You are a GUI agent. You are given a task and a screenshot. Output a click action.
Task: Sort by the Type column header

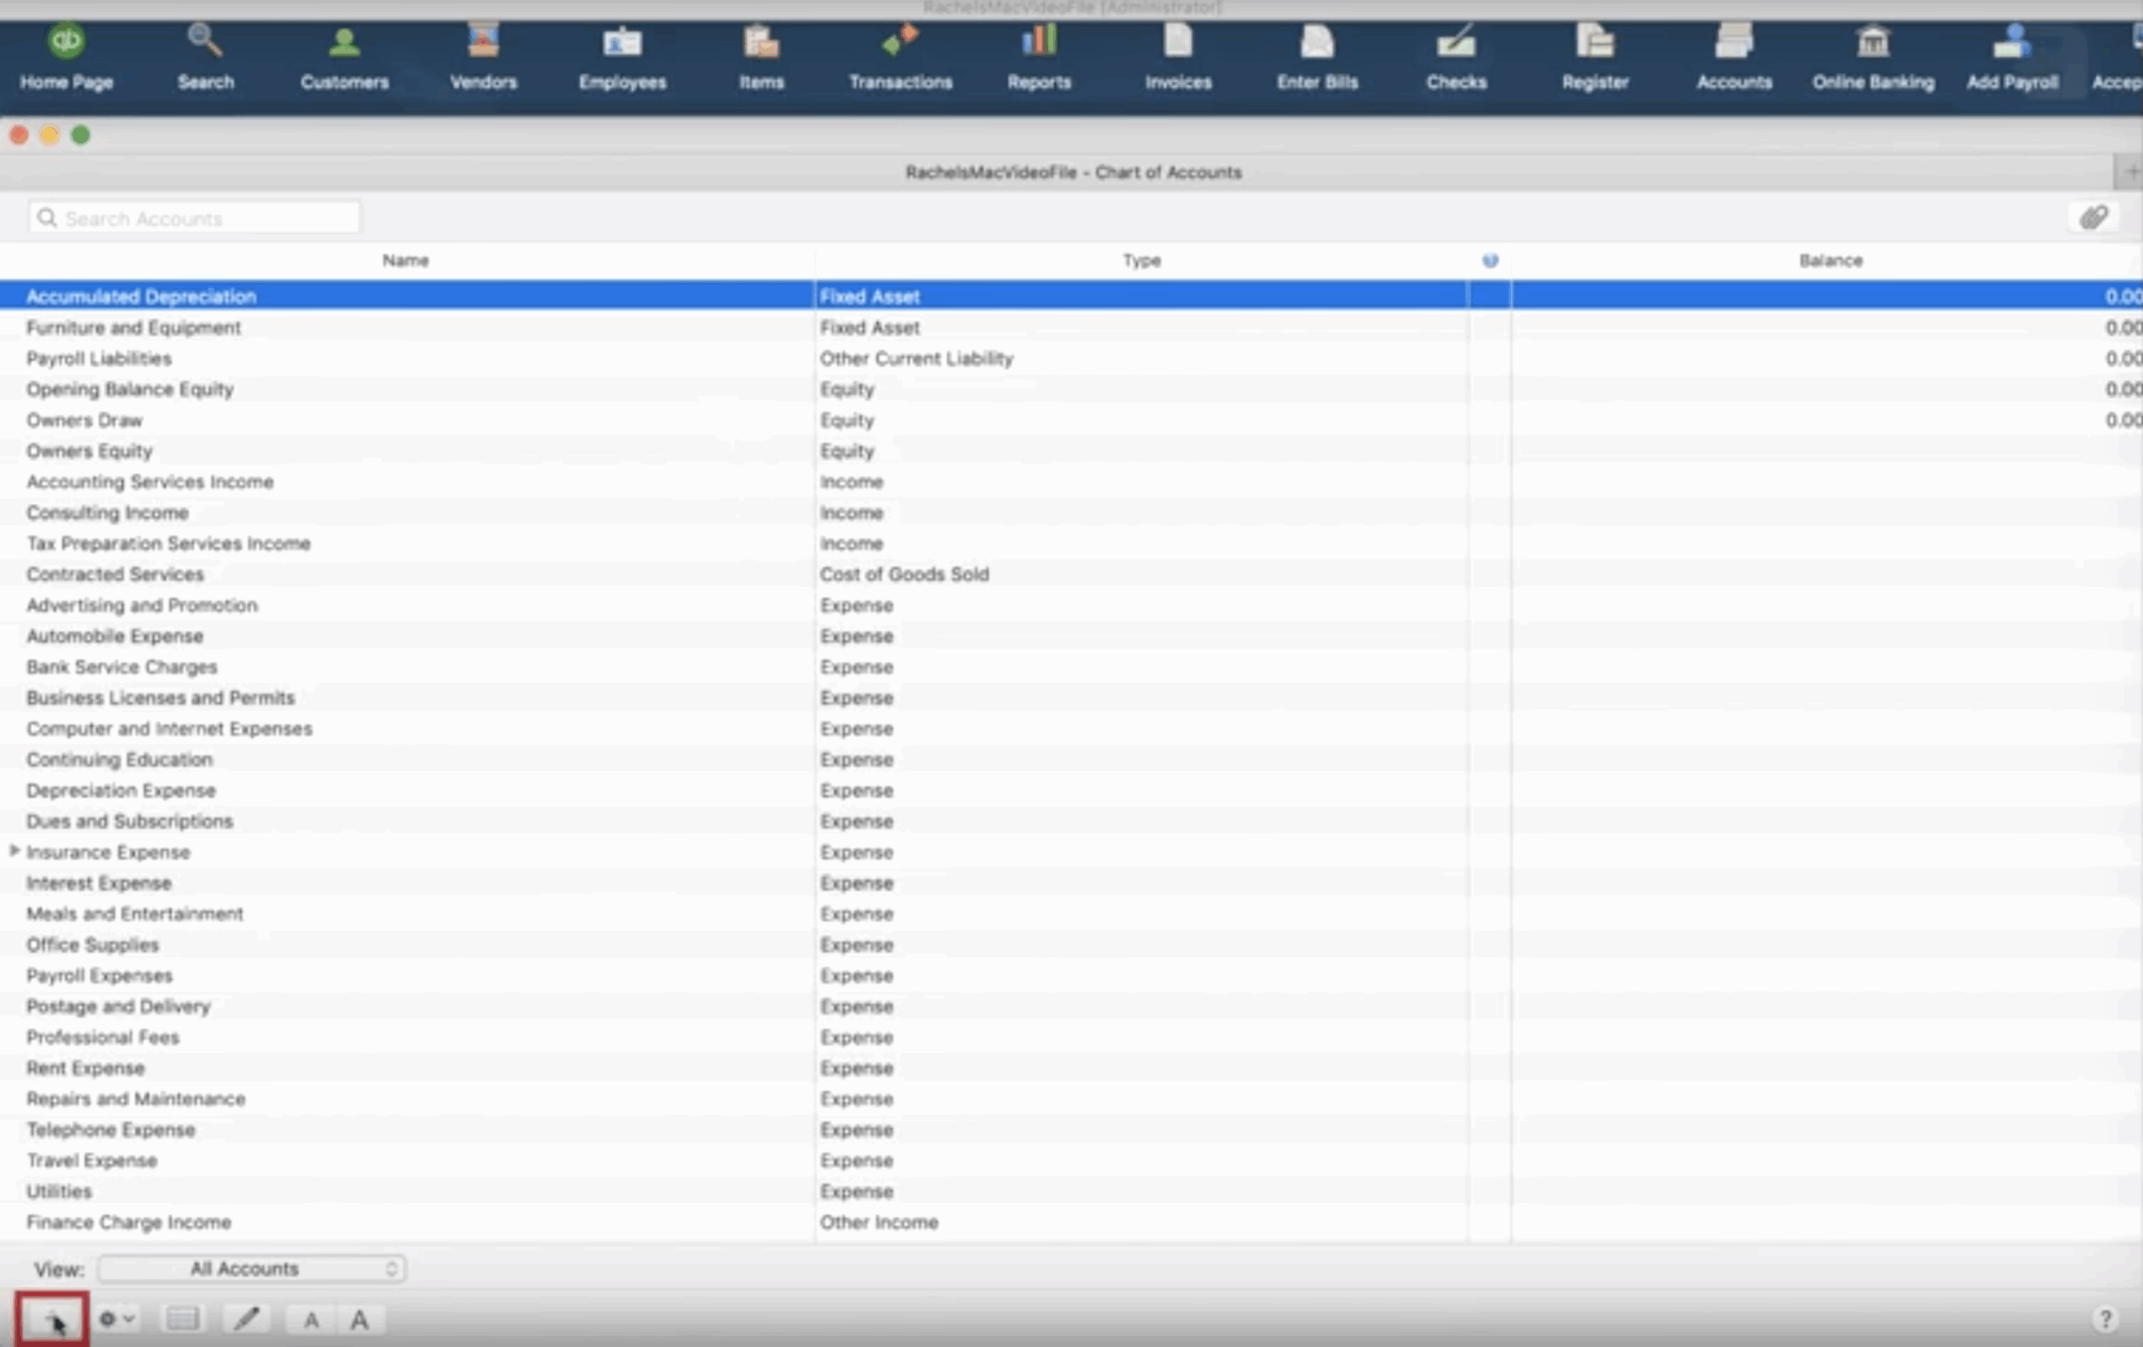pyautogui.click(x=1141, y=261)
